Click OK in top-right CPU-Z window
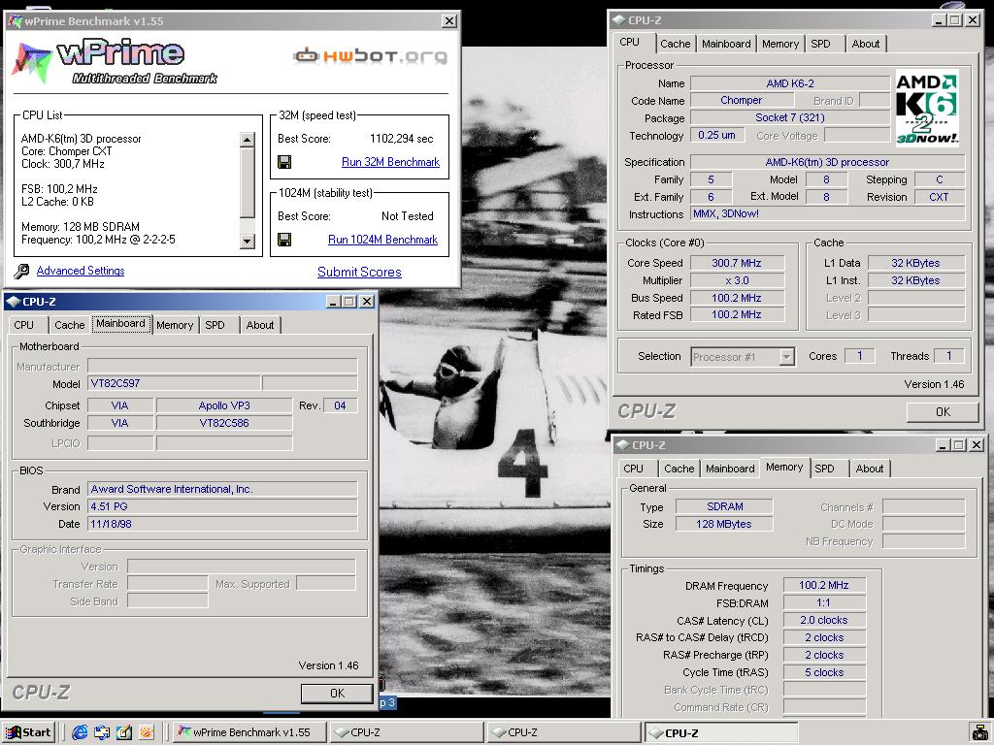This screenshot has height=745, width=994. coord(943,411)
